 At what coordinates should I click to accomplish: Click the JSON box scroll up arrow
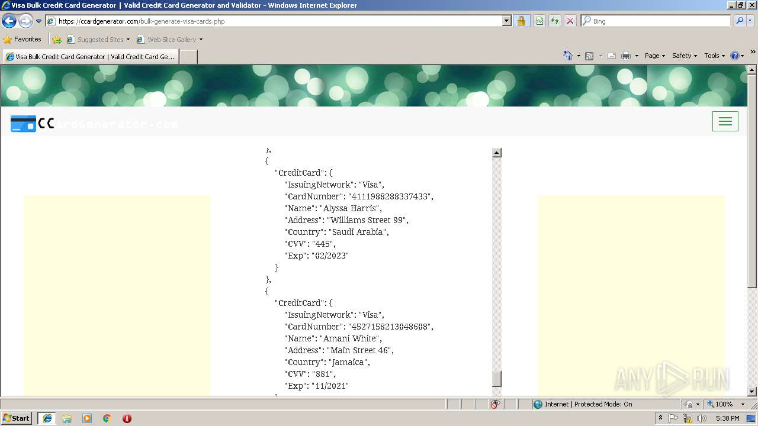pyautogui.click(x=497, y=153)
